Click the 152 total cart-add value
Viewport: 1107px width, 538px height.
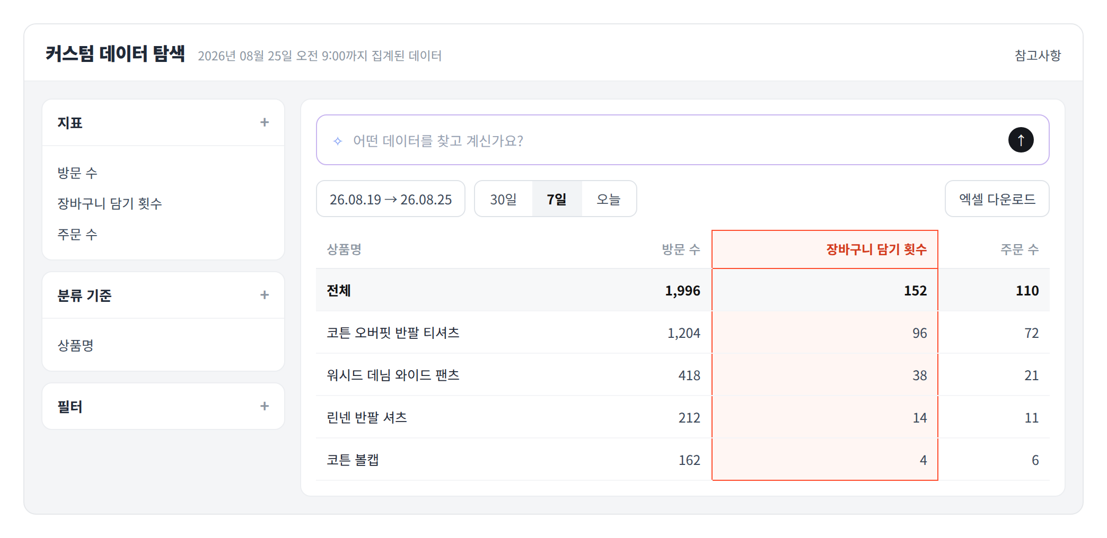point(915,290)
